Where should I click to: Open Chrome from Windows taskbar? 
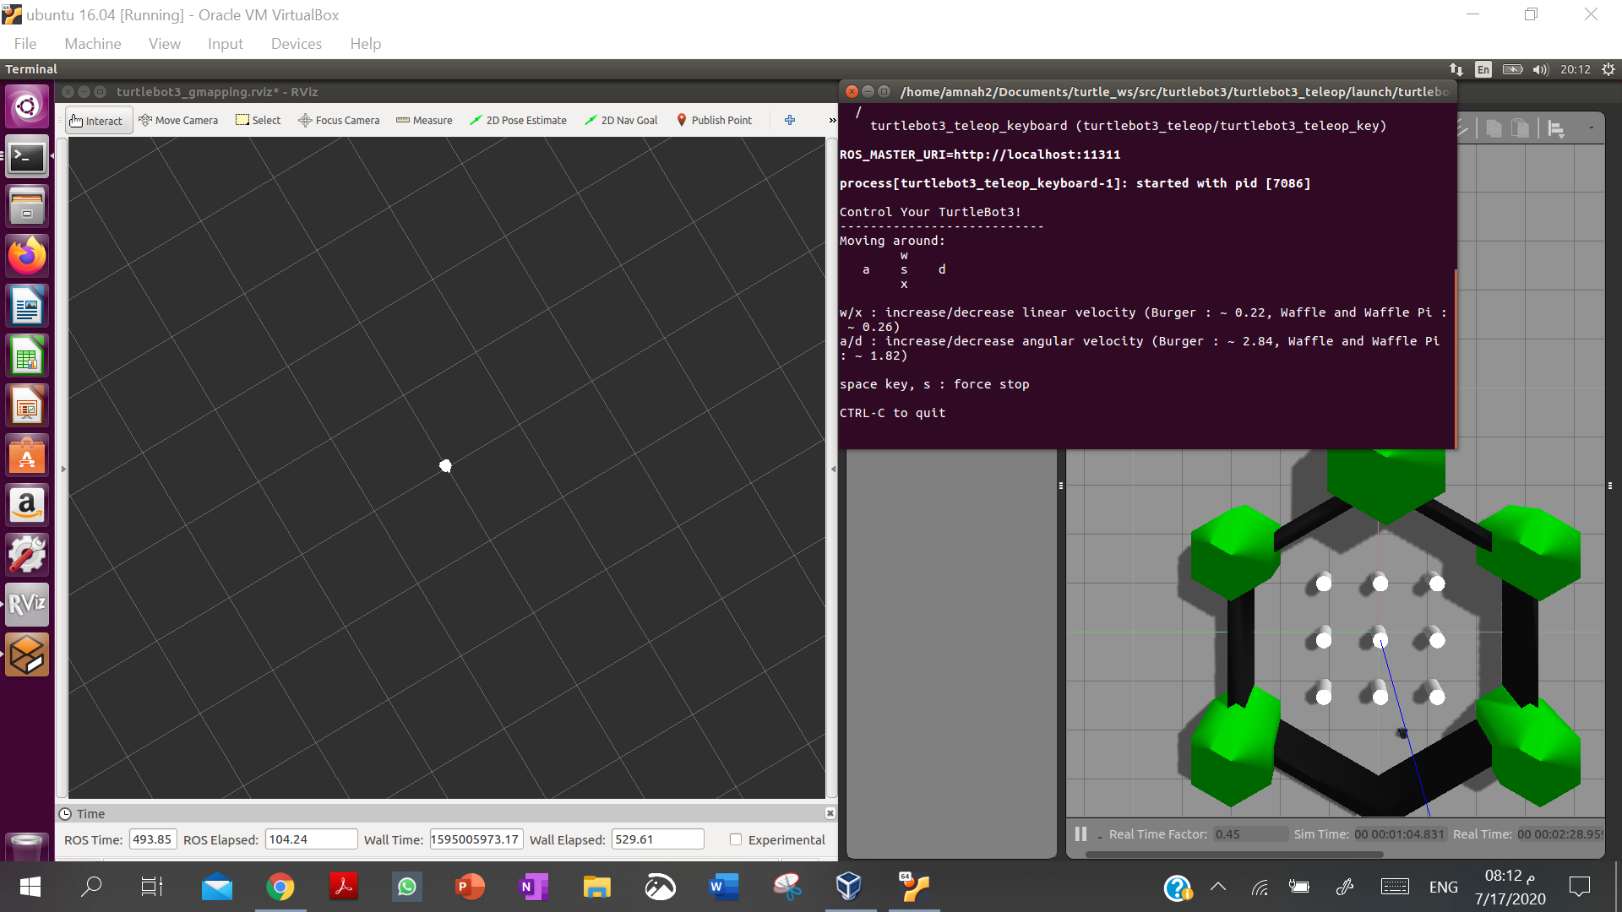pos(280,887)
